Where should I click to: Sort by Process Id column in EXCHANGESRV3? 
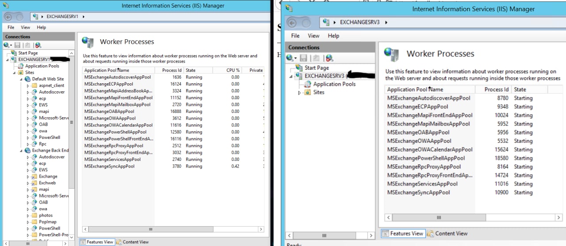point(493,89)
